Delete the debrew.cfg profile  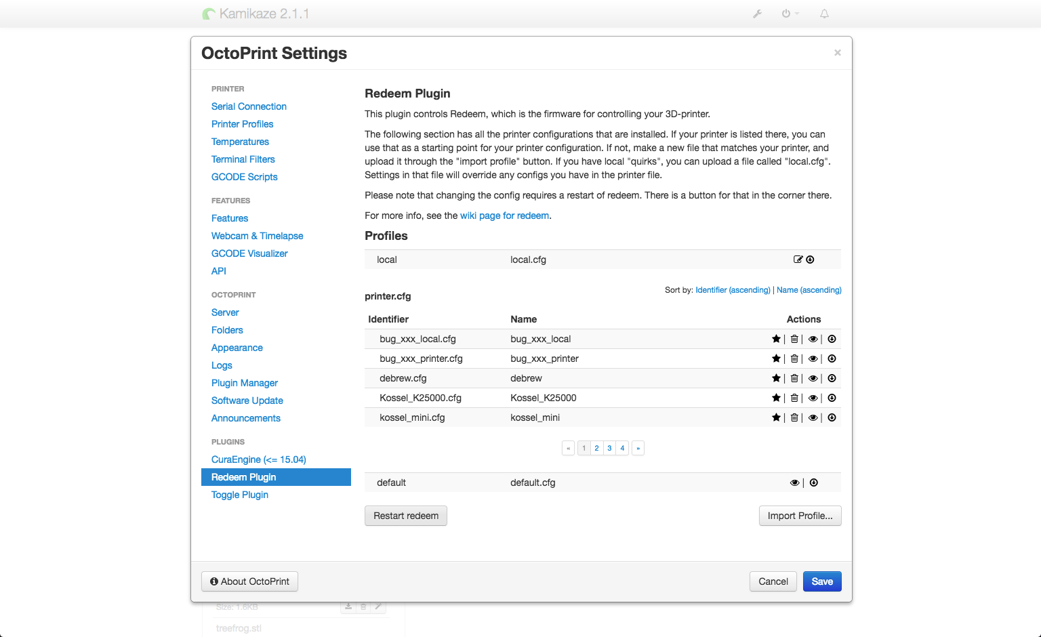click(794, 378)
